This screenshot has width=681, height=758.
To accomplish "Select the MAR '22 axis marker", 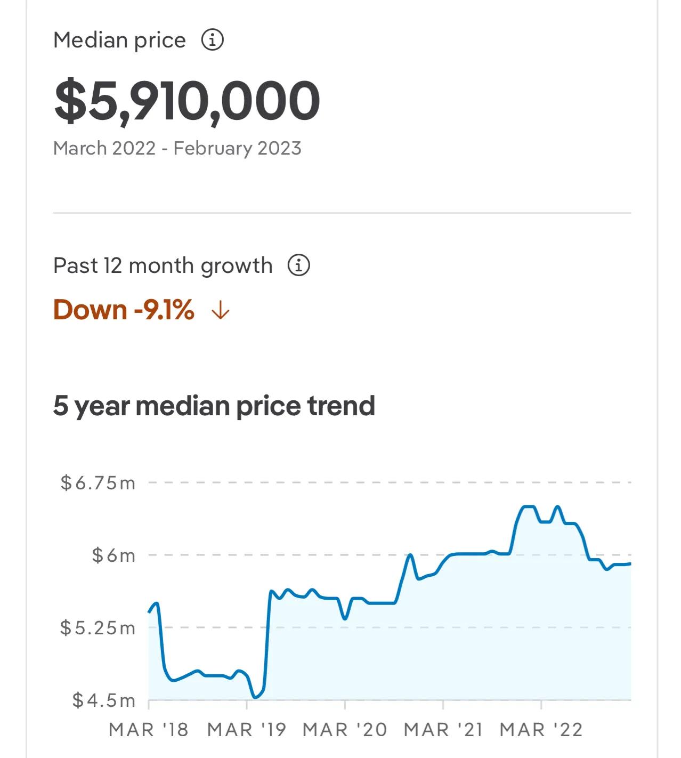I will (x=541, y=729).
